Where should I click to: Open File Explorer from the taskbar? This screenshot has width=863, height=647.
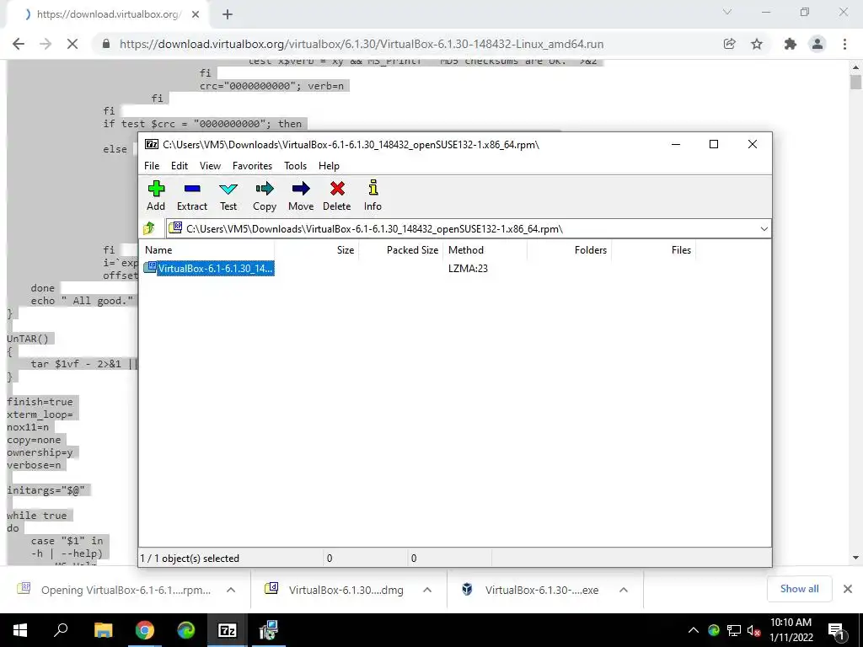coord(103,630)
